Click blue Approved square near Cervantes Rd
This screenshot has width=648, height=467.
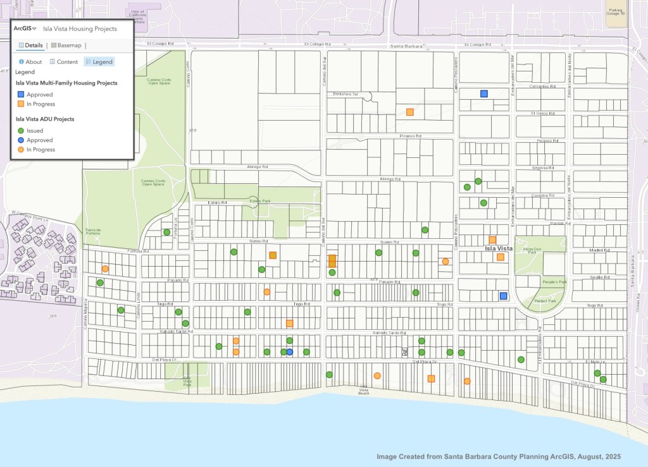pyautogui.click(x=484, y=94)
